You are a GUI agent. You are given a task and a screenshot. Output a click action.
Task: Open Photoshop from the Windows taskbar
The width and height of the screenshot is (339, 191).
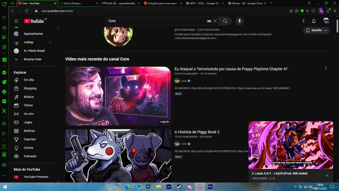[x=148, y=187]
